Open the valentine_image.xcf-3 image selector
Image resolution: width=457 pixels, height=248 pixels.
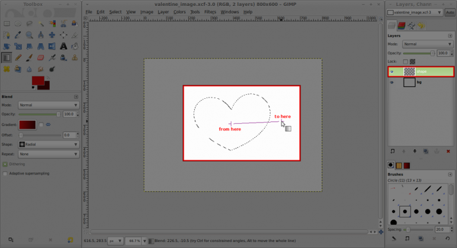(414, 12)
